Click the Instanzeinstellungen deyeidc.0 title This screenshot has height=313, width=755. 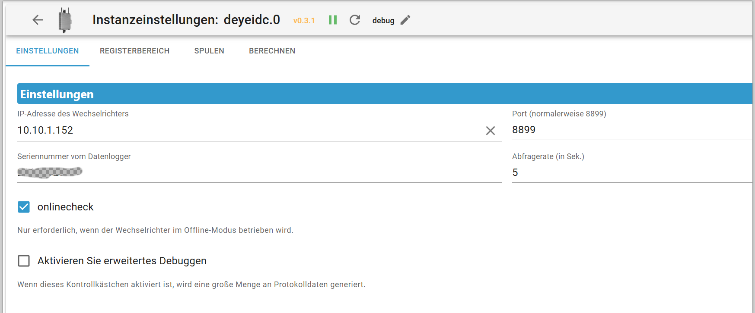click(x=186, y=20)
